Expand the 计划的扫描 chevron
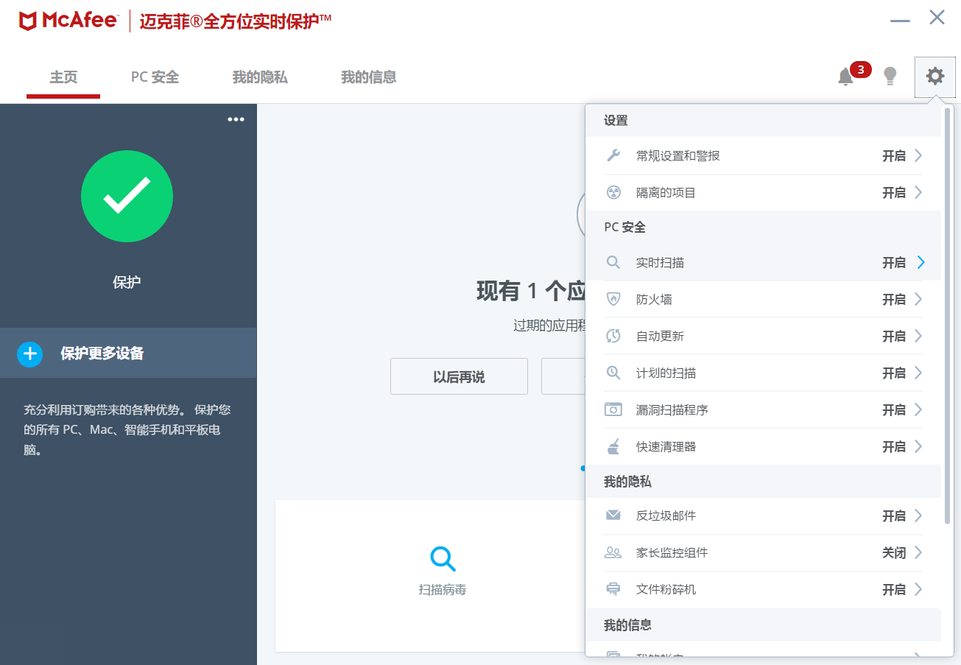961x665 pixels. point(918,373)
